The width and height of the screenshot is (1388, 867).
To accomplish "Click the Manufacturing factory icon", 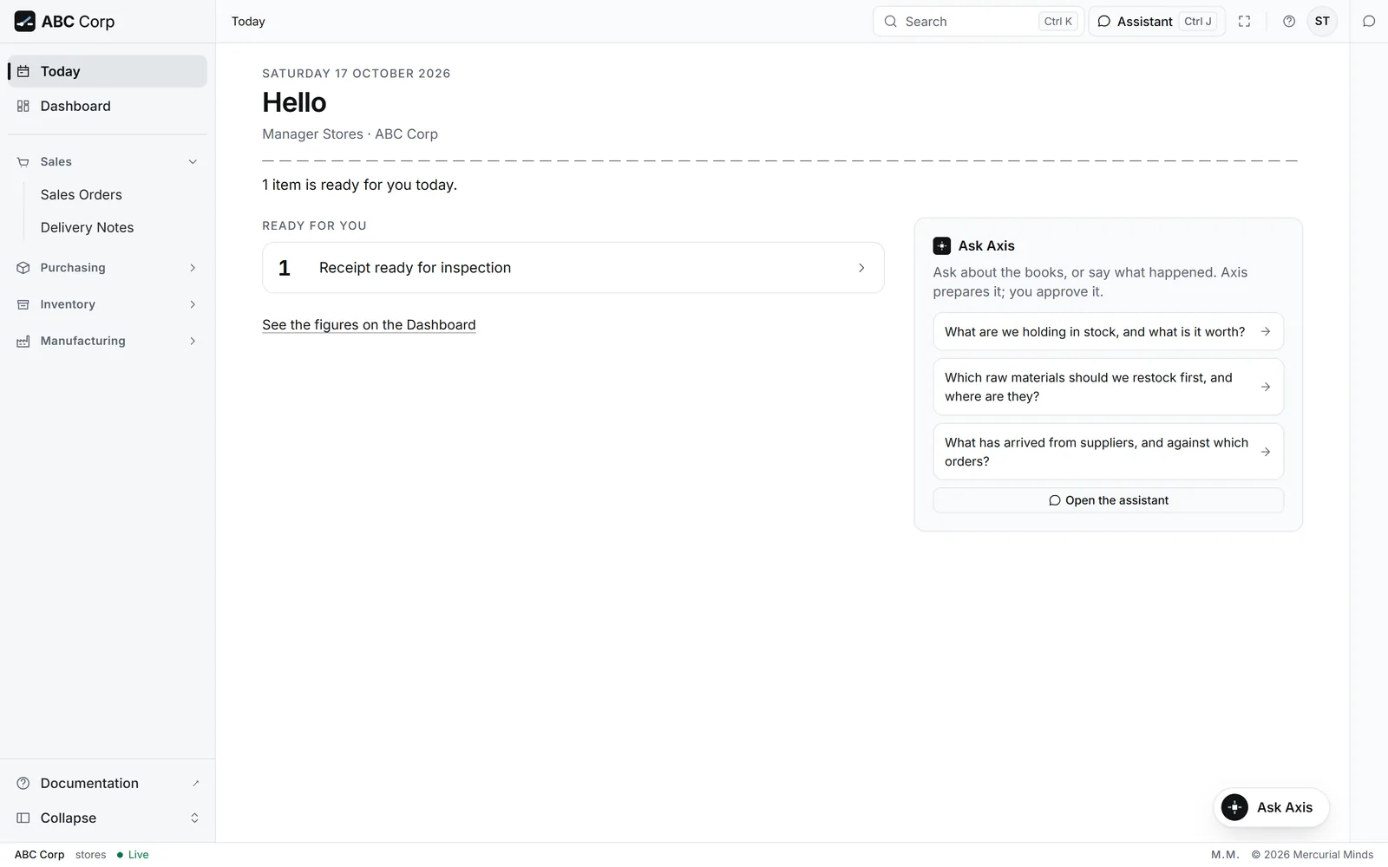I will pyautogui.click(x=23, y=341).
